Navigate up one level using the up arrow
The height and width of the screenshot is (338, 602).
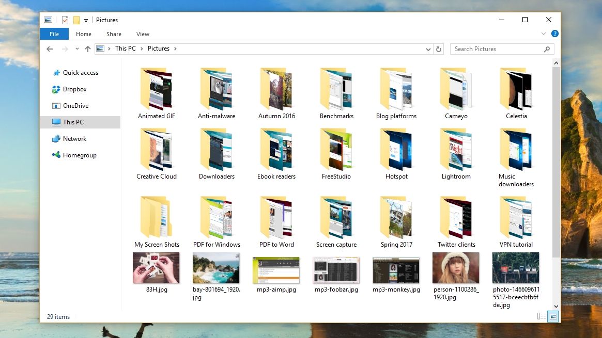(x=88, y=49)
